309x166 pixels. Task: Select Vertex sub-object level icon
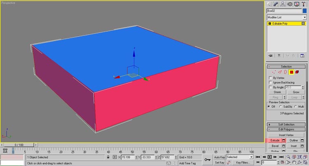(x=274, y=72)
